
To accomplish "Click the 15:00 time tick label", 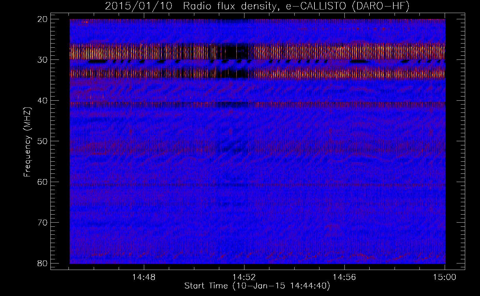I will [x=445, y=277].
